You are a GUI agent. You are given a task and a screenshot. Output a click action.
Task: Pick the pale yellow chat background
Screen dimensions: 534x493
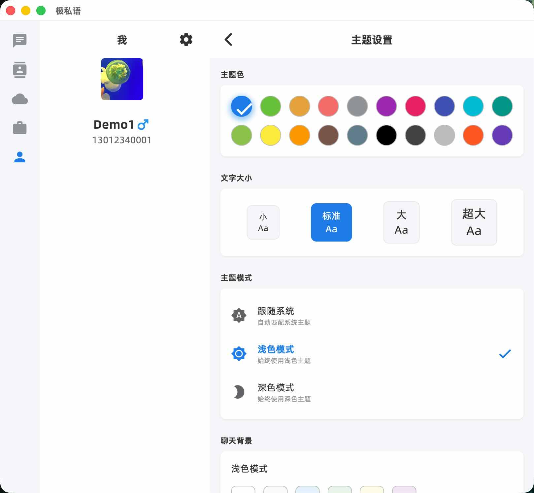pyautogui.click(x=372, y=489)
